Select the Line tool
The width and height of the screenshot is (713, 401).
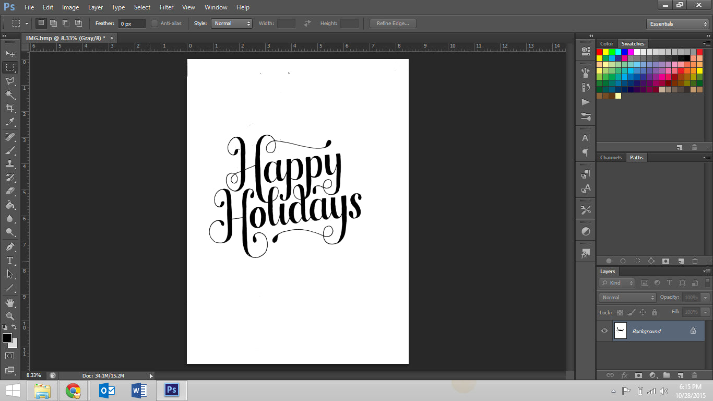10,287
